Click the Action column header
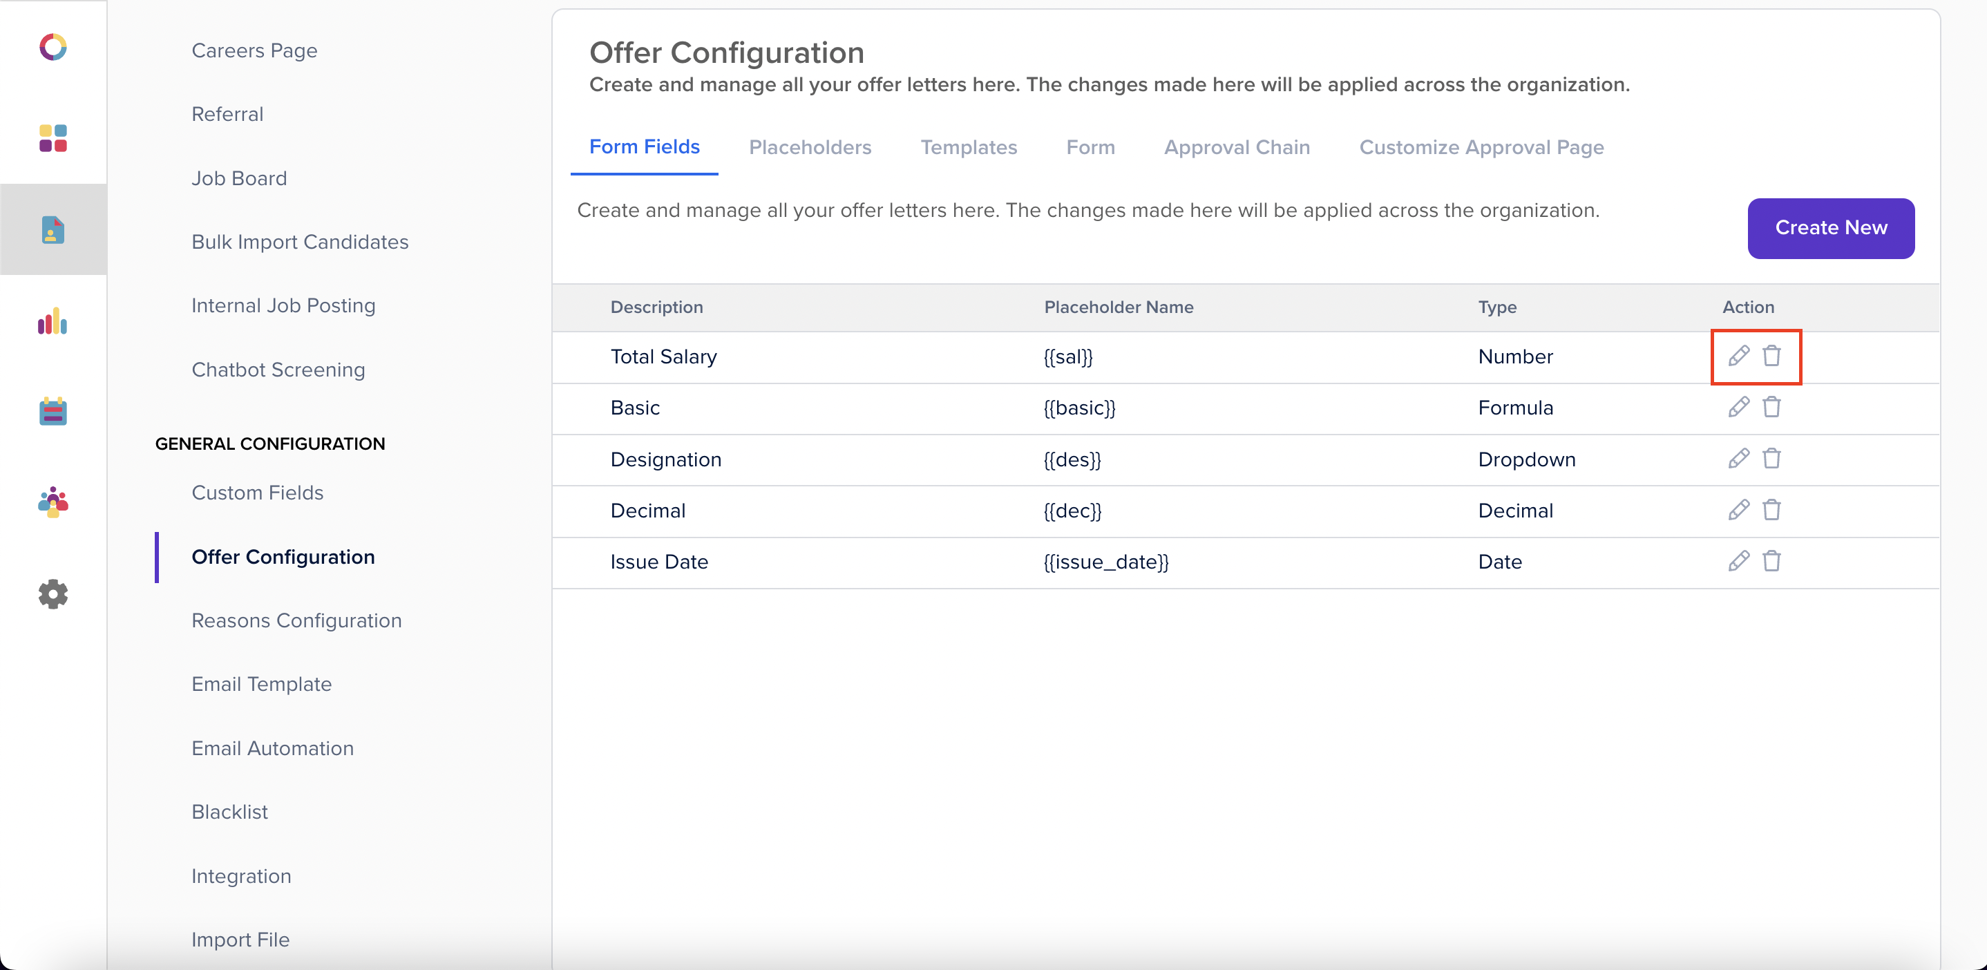Screen dimensions: 1987x970 pyautogui.click(x=1748, y=307)
